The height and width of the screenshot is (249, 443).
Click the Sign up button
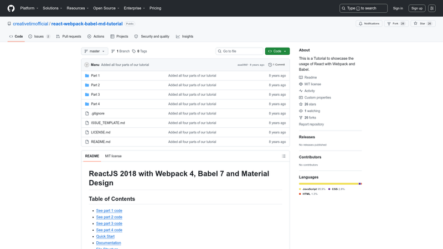[x=417, y=8]
